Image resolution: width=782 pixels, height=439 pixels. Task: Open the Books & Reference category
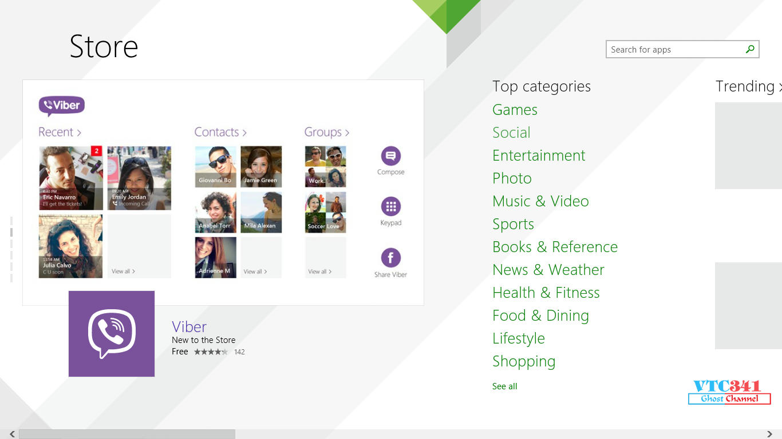click(555, 247)
